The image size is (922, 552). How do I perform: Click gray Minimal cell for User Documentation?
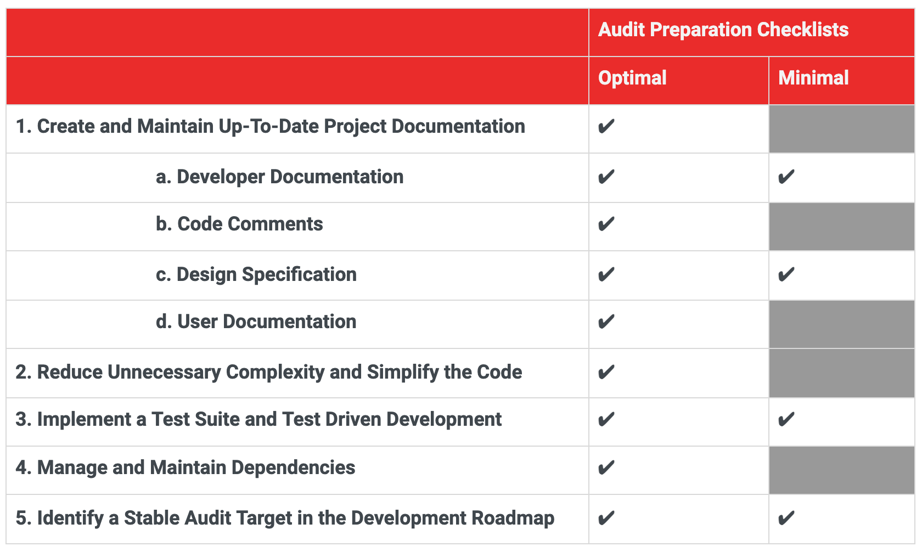842,324
